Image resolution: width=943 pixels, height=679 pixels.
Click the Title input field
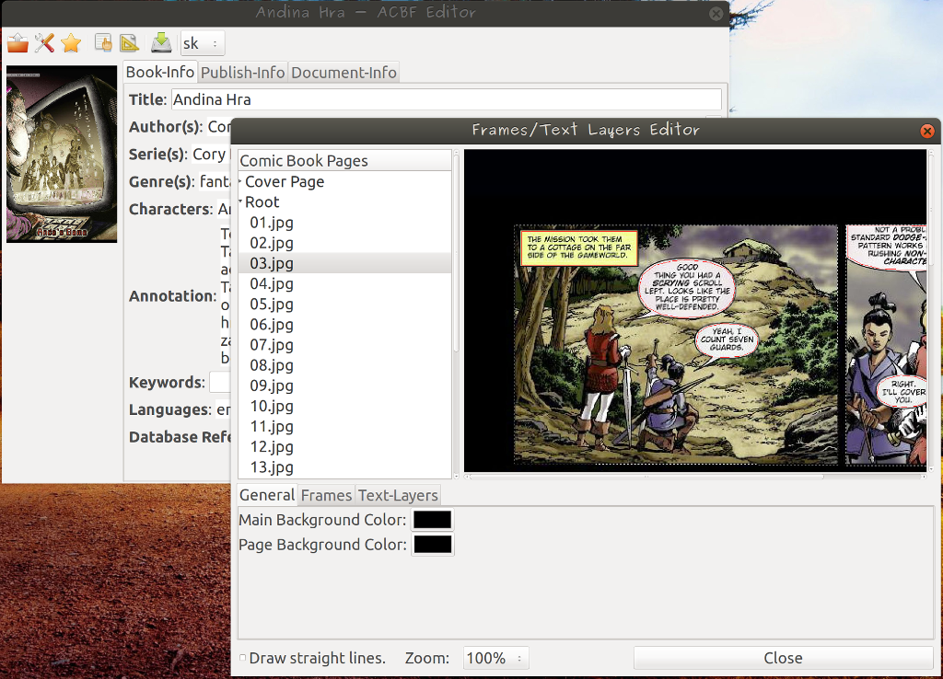tap(447, 99)
